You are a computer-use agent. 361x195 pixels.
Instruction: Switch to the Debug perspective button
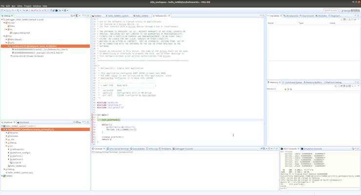coord(356,10)
